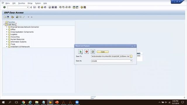The height and width of the screenshot is (105, 187).
Task: Open the Windows notification center icon
Action: click(x=182, y=102)
